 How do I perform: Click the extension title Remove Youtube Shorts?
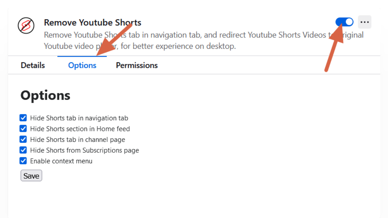point(92,22)
